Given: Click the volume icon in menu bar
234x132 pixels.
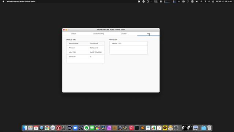Looking at the screenshot, I should point(197,1).
